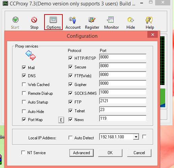Click the Hide toolbar icon
This screenshot has width=174, height=168.
click(x=130, y=23)
